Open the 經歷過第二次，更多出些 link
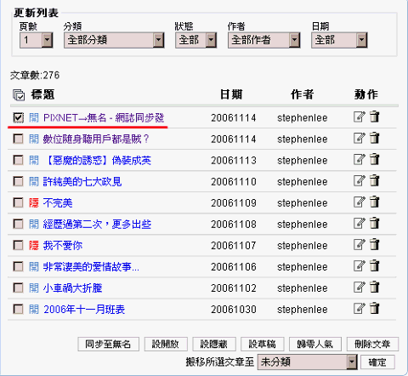This screenshot has width=408, height=376. coord(97,224)
